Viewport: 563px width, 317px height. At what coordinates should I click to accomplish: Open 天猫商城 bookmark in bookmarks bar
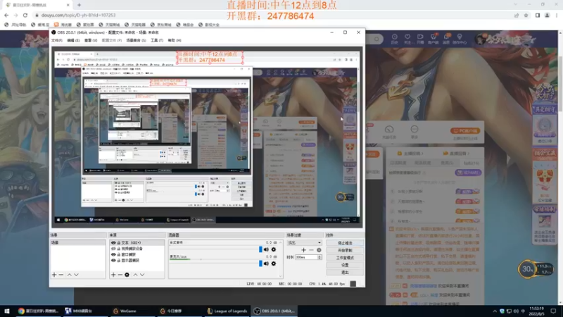pyautogui.click(x=110, y=25)
